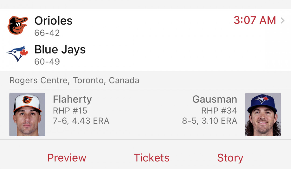Viewport: 291px width, 169px height.
Task: Tap Blue Jays 60-49 record
Action: click(x=47, y=62)
